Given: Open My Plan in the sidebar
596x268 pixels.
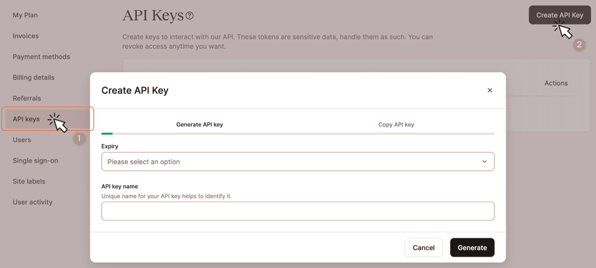Looking at the screenshot, I should (25, 15).
